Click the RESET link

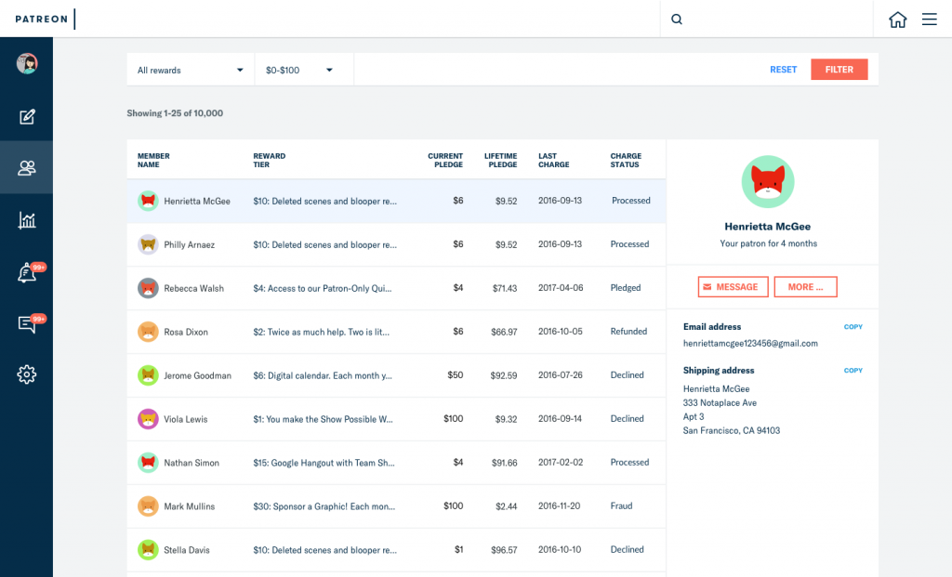click(x=783, y=70)
